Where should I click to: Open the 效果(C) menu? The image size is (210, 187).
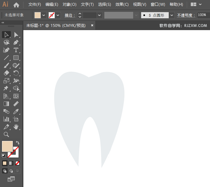click(122, 4)
